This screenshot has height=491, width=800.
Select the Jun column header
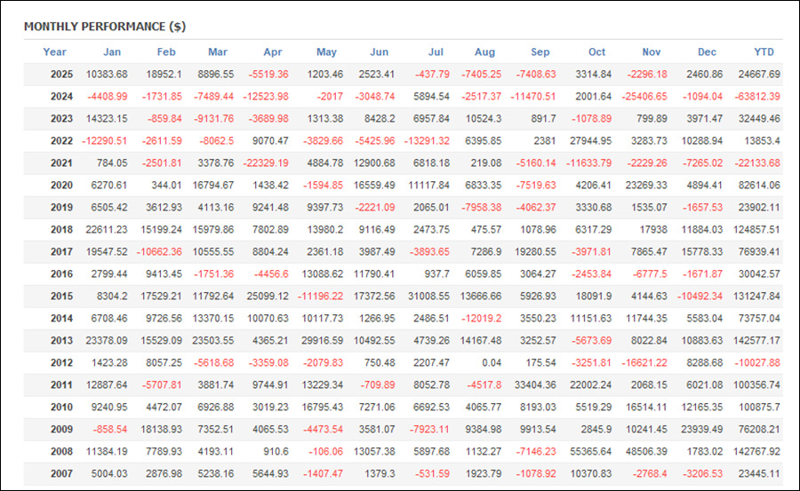pyautogui.click(x=378, y=51)
